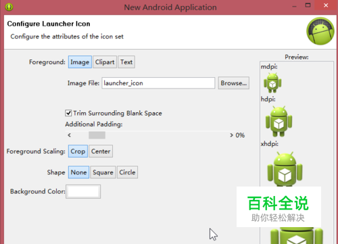Click the Configure the attributes subtitle text
338x244 pixels.
(67, 36)
